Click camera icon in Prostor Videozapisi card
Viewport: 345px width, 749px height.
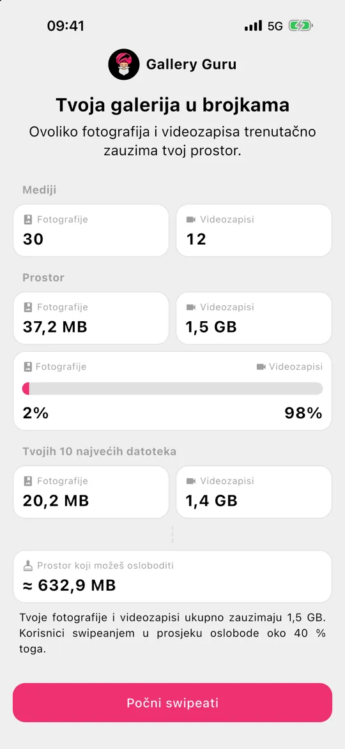191,307
